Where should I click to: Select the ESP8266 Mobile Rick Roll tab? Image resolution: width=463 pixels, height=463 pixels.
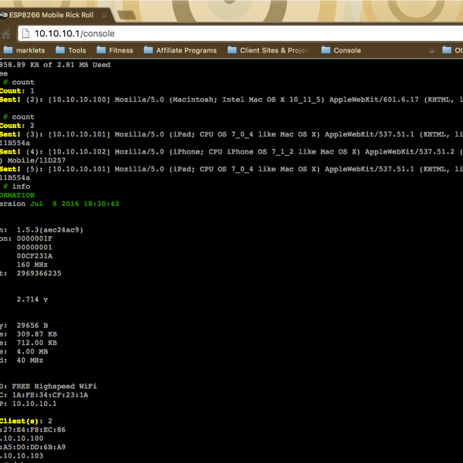pyautogui.click(x=58, y=13)
